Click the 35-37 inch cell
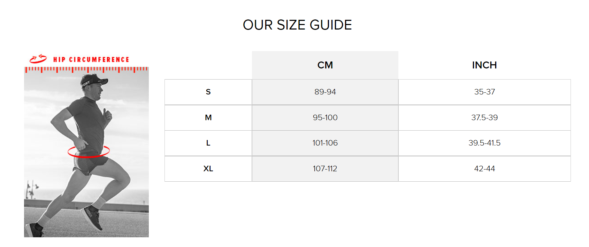The image size is (589, 247). [484, 92]
